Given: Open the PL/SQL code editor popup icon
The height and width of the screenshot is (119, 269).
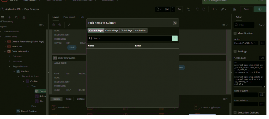Looking at the screenshot, I should (x=262, y=58).
